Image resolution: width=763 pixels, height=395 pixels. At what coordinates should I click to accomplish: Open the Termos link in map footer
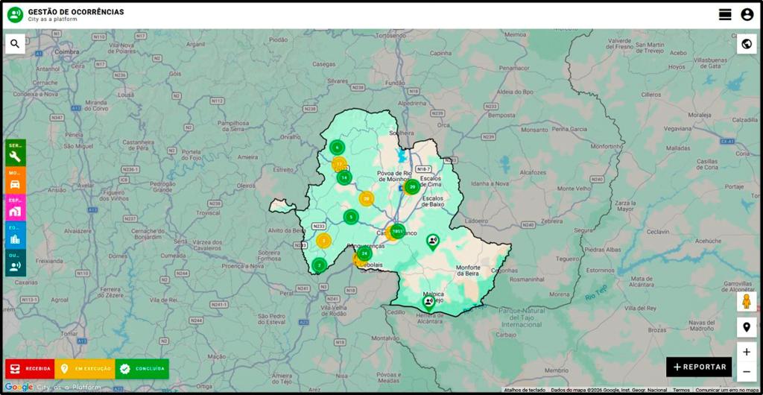tap(681, 390)
